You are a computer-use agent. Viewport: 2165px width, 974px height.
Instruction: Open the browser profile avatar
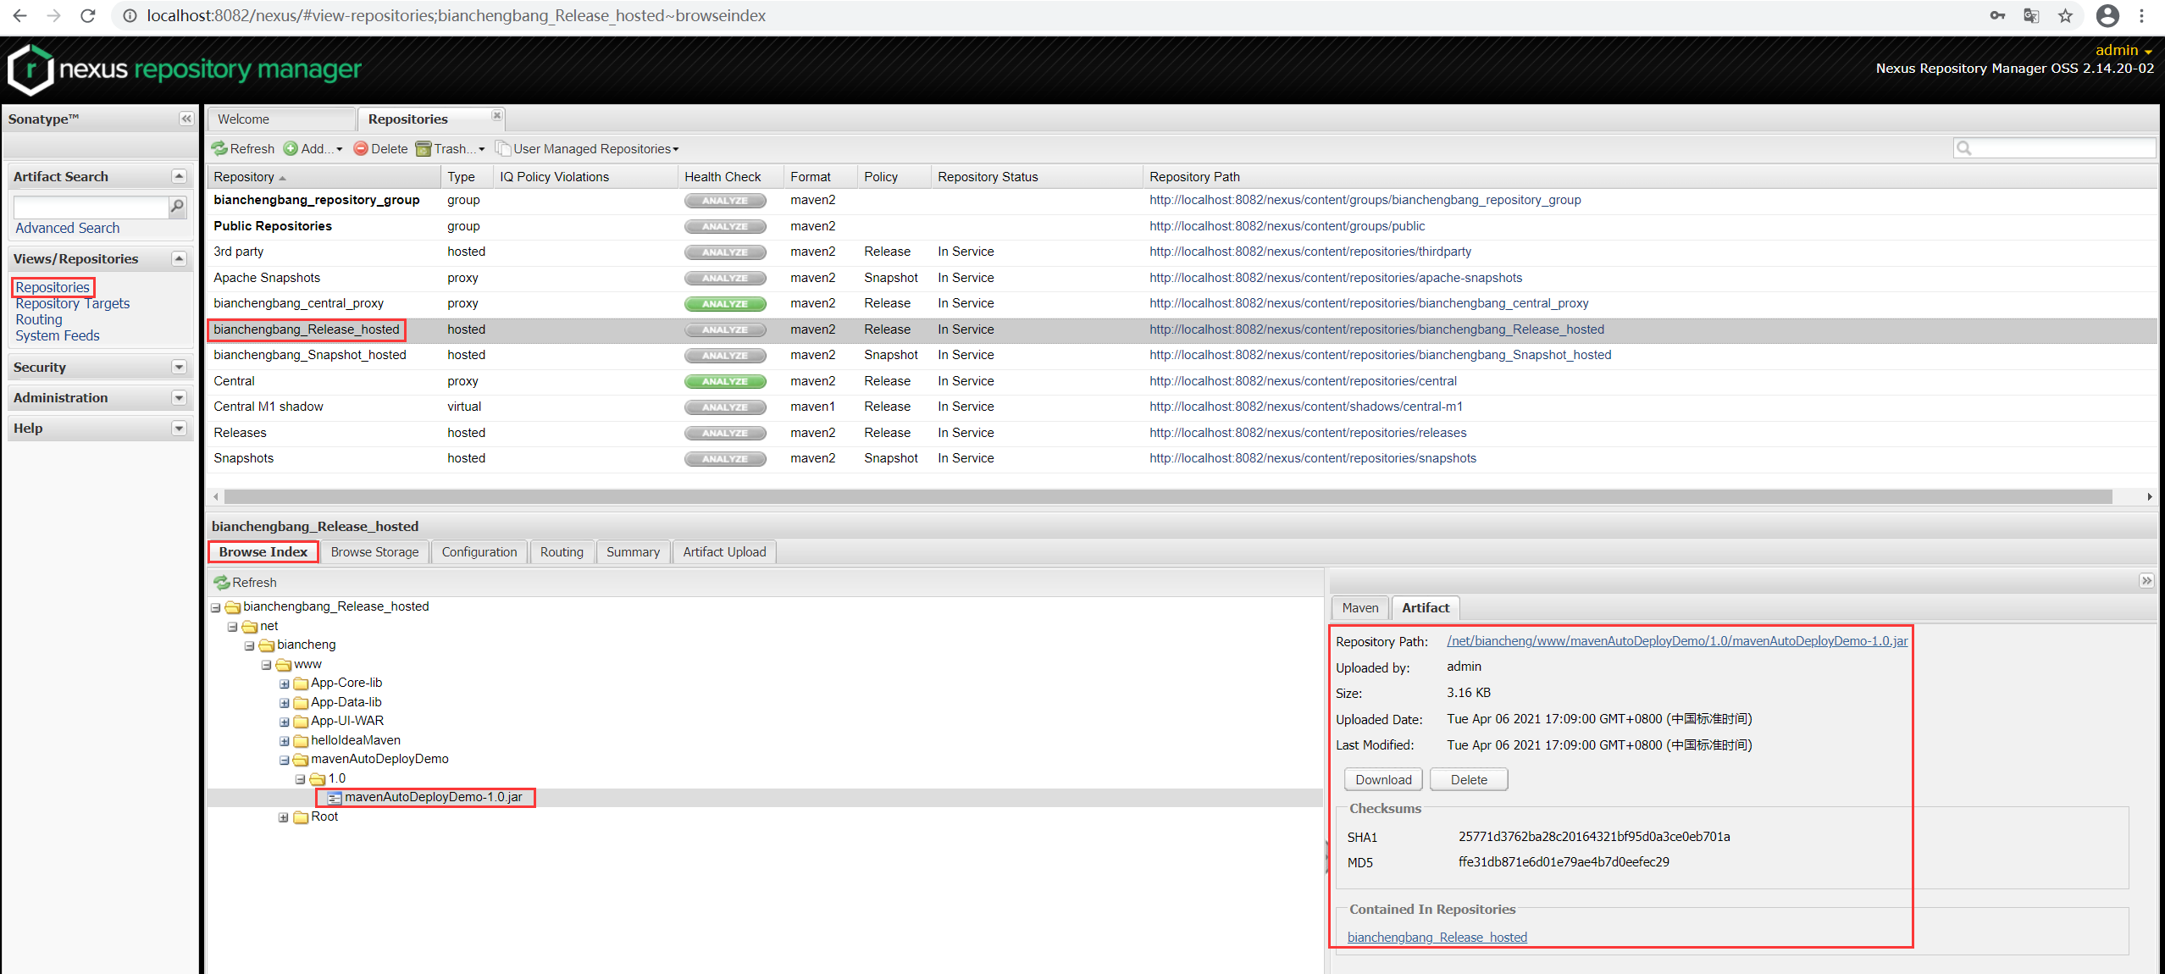pos(2107,15)
